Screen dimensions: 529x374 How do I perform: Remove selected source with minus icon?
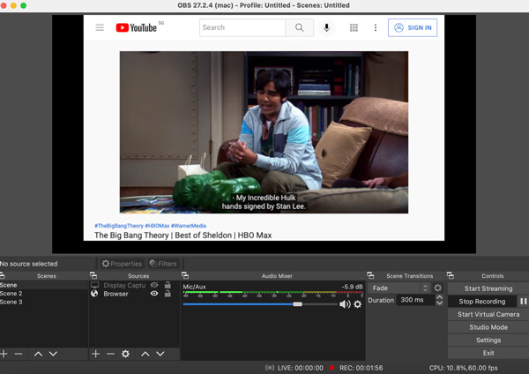[x=110, y=354]
